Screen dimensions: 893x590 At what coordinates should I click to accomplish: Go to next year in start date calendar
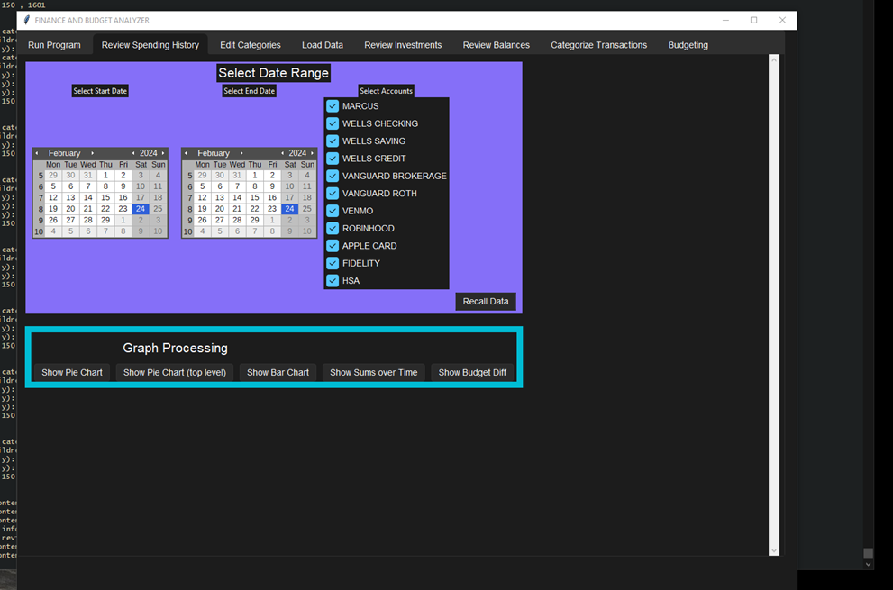click(163, 153)
